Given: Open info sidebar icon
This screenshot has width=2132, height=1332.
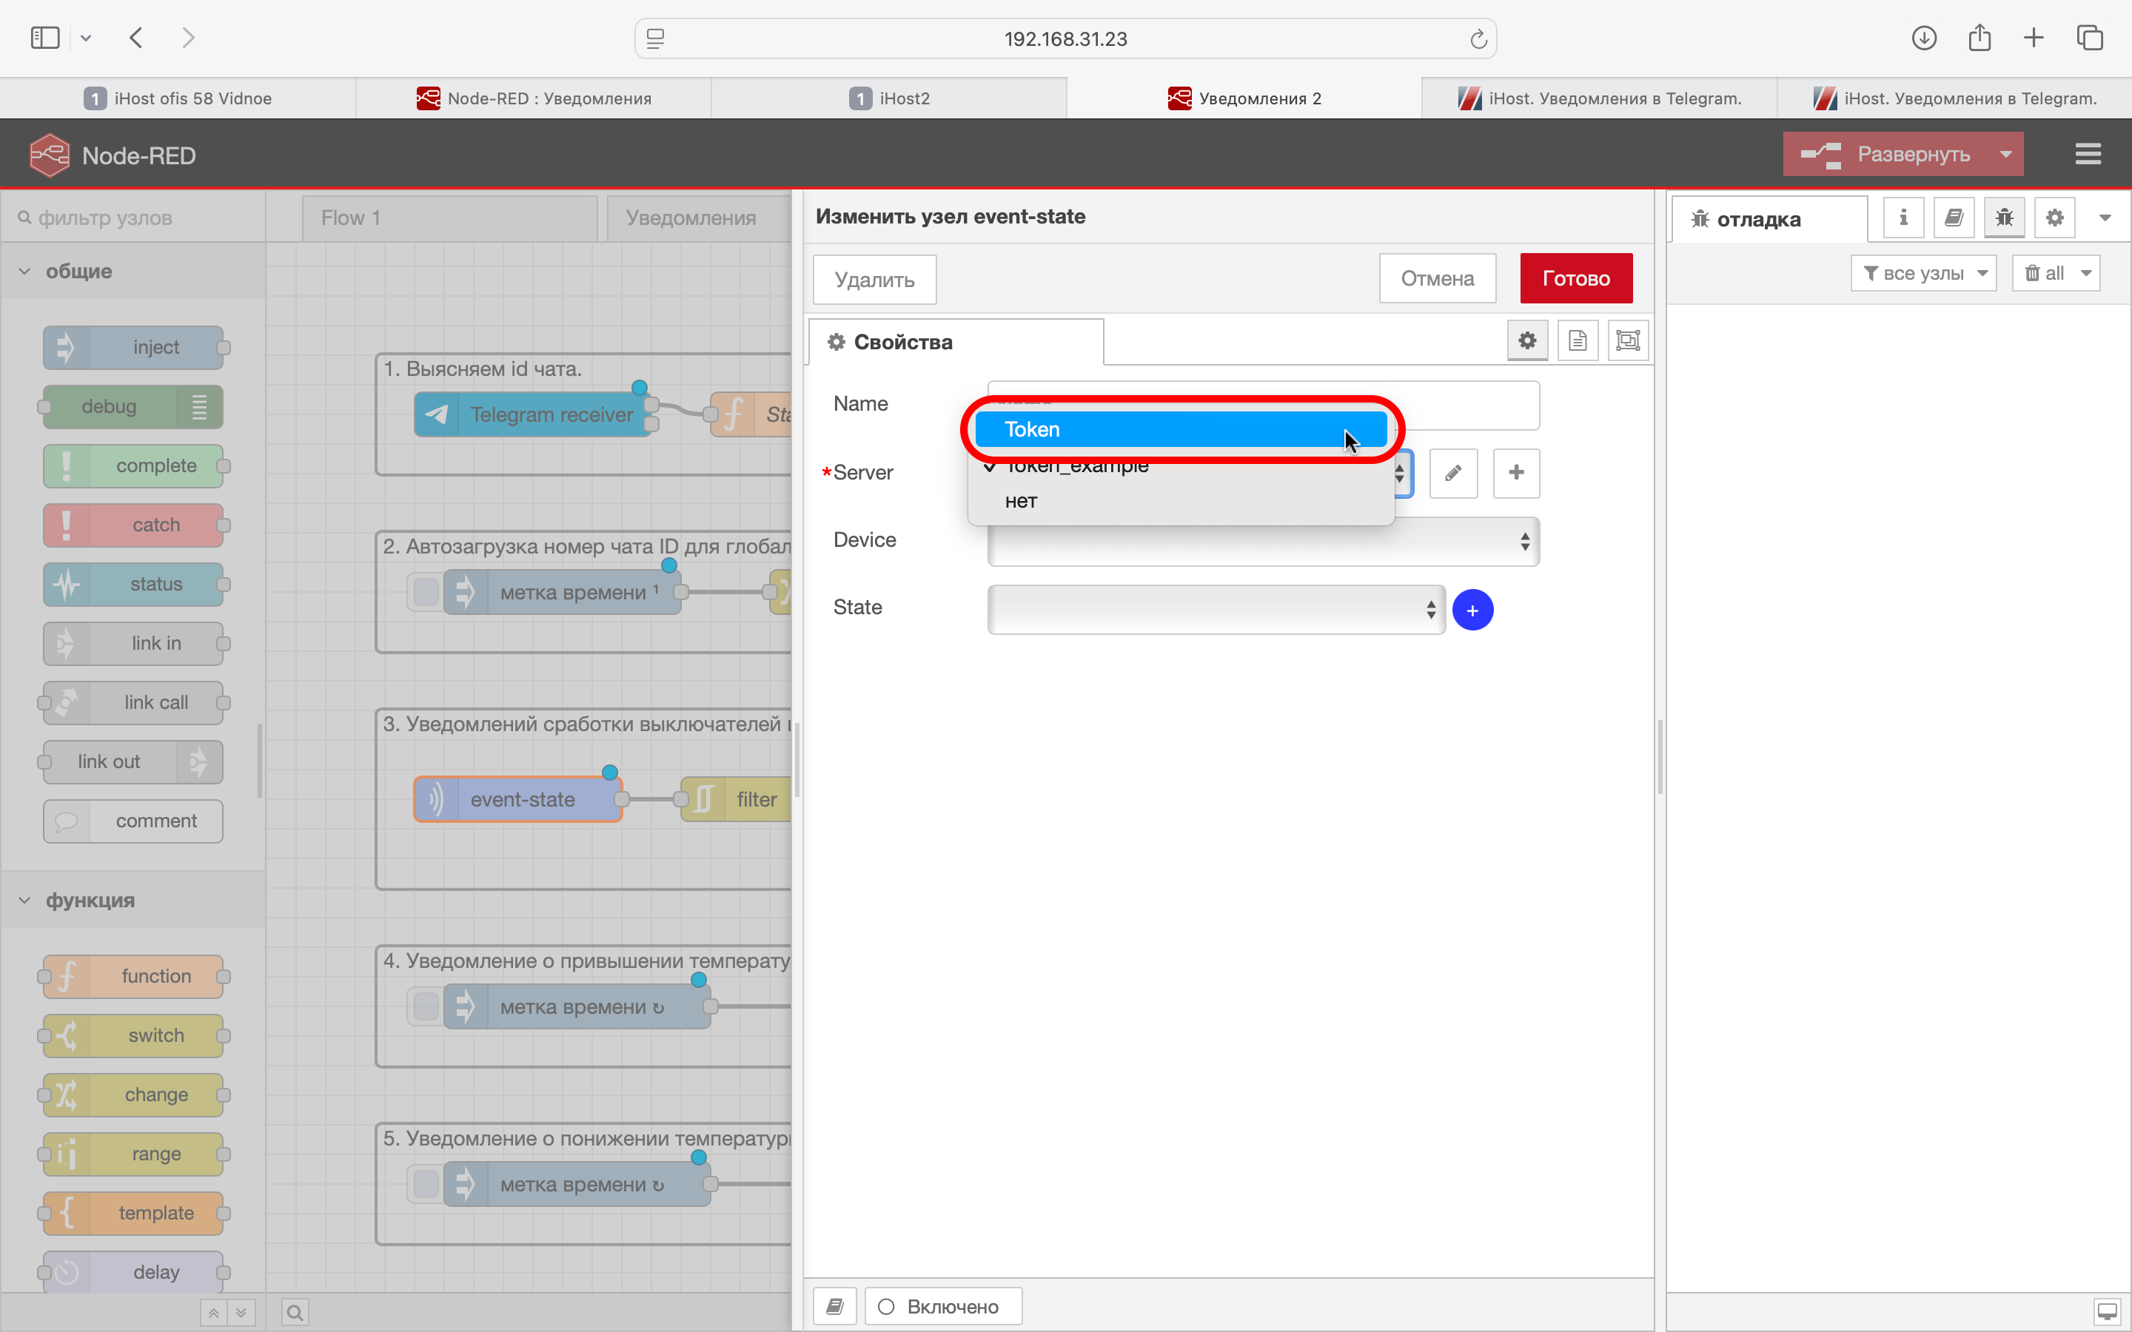Looking at the screenshot, I should tap(1903, 218).
